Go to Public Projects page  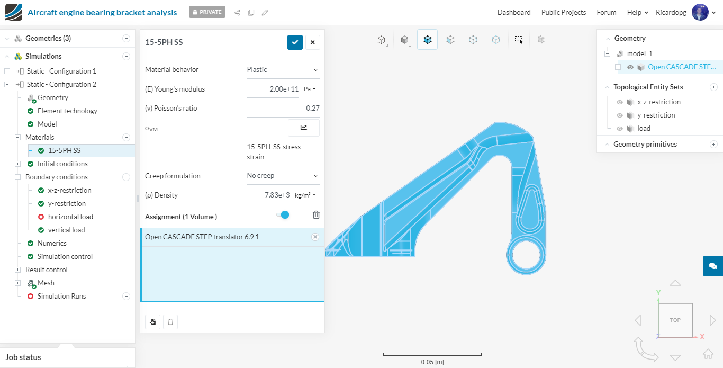coord(563,12)
